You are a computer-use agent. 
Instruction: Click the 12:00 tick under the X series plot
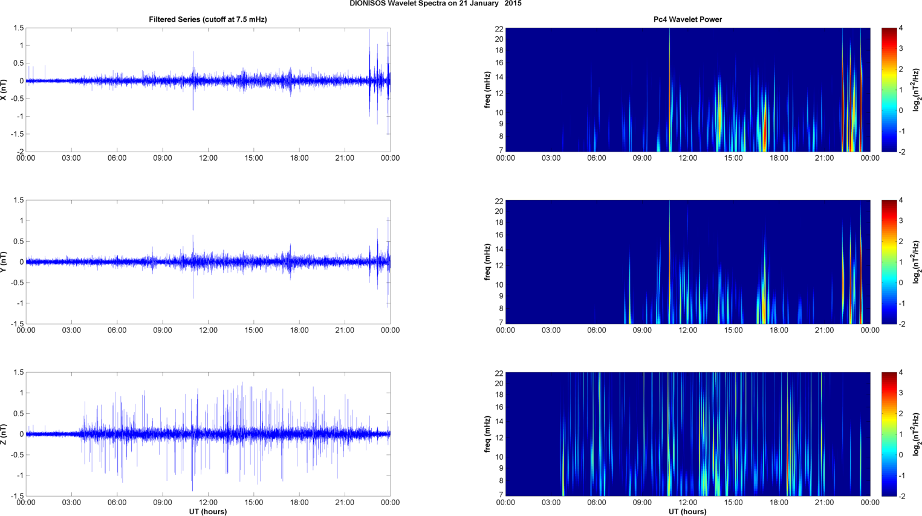click(208, 158)
